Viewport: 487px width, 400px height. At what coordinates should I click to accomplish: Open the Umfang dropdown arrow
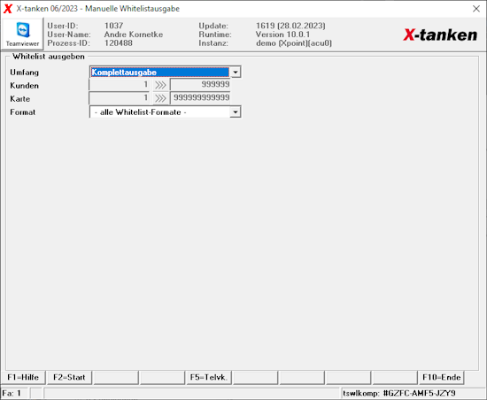[236, 73]
